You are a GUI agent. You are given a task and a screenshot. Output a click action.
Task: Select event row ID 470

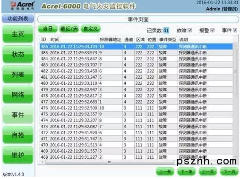click(136, 145)
